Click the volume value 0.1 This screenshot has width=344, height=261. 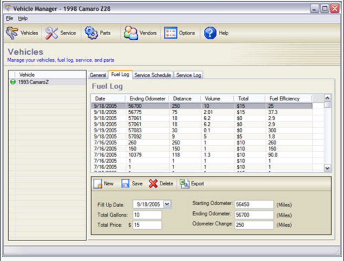pyautogui.click(x=207, y=130)
